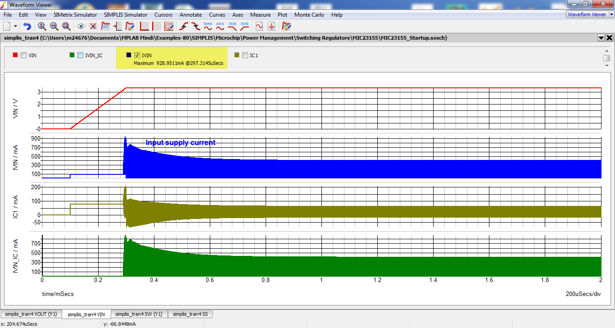
Task: Click the New graph sheet icon
Action: pos(7,26)
